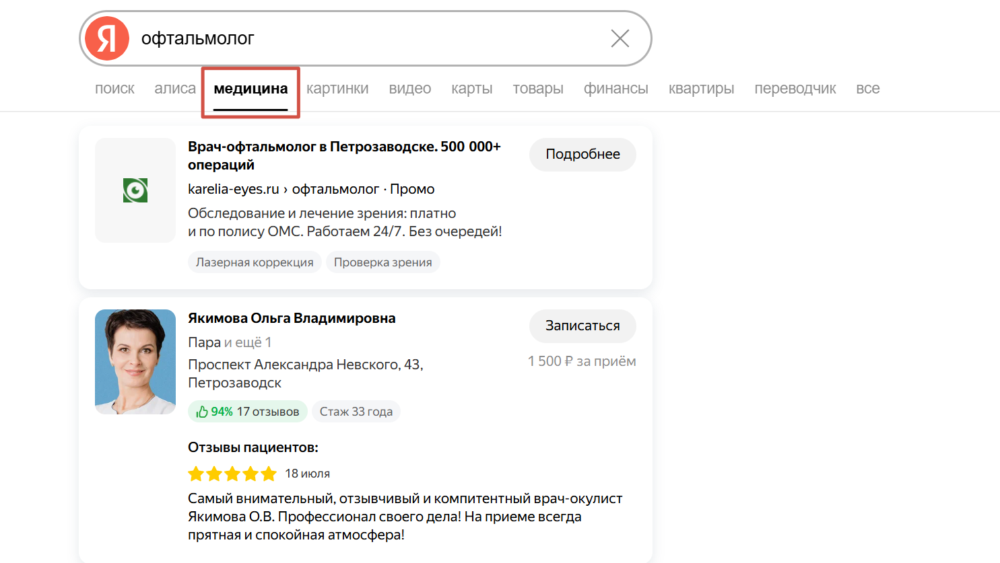The height and width of the screenshot is (563, 1000).
Task: Open the алиса tab
Action: point(175,89)
